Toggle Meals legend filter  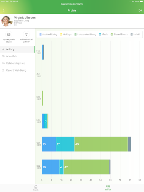(x=103, y=35)
